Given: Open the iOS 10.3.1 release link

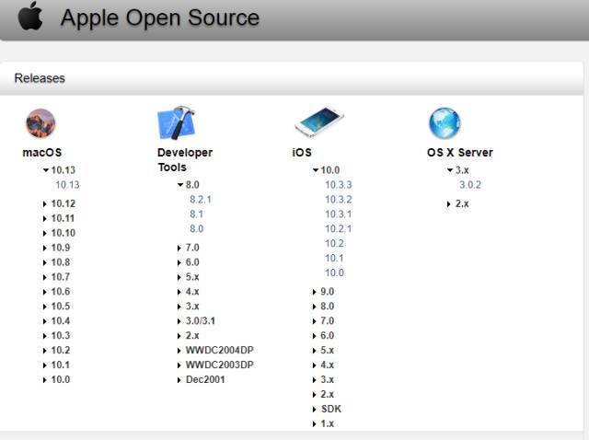Looking at the screenshot, I should pos(339,214).
